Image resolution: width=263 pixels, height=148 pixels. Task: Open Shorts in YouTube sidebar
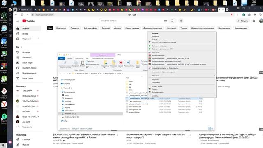point(28,34)
